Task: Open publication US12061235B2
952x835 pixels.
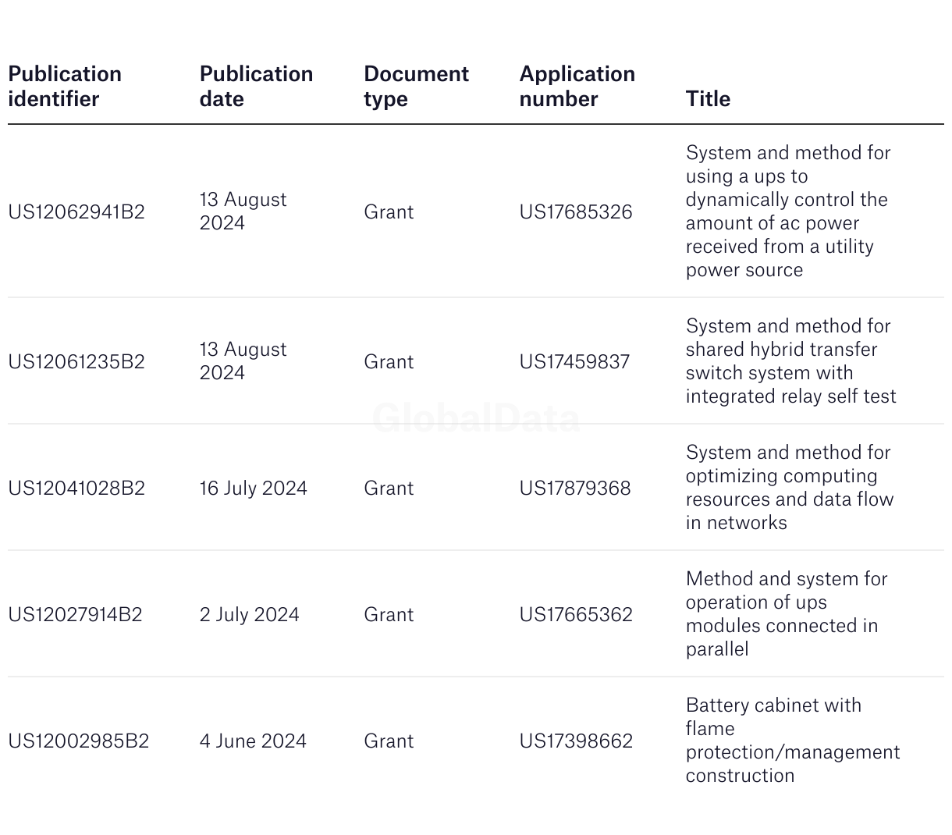Action: 76,362
